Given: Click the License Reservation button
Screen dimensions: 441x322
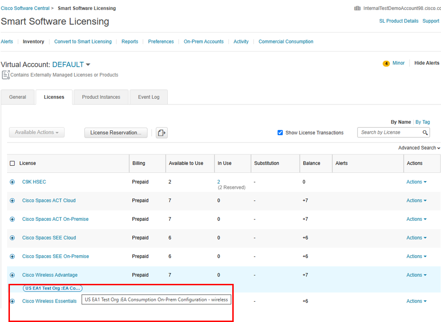Looking at the screenshot, I should click(116, 133).
